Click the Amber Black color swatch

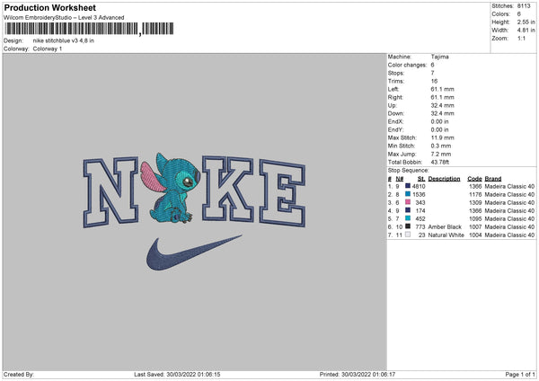pos(408,226)
